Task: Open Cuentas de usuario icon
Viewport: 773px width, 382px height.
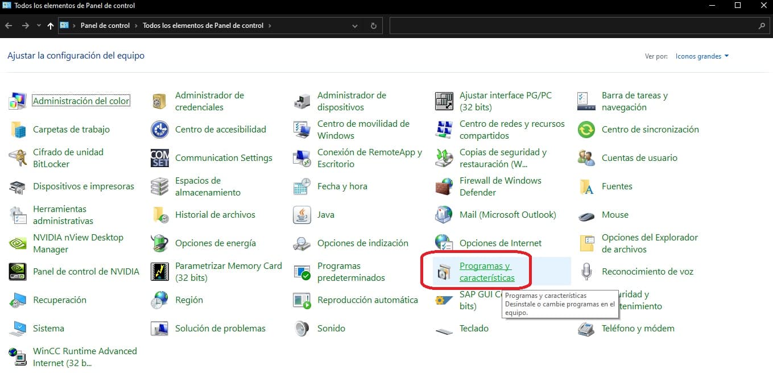Action: pyautogui.click(x=586, y=158)
